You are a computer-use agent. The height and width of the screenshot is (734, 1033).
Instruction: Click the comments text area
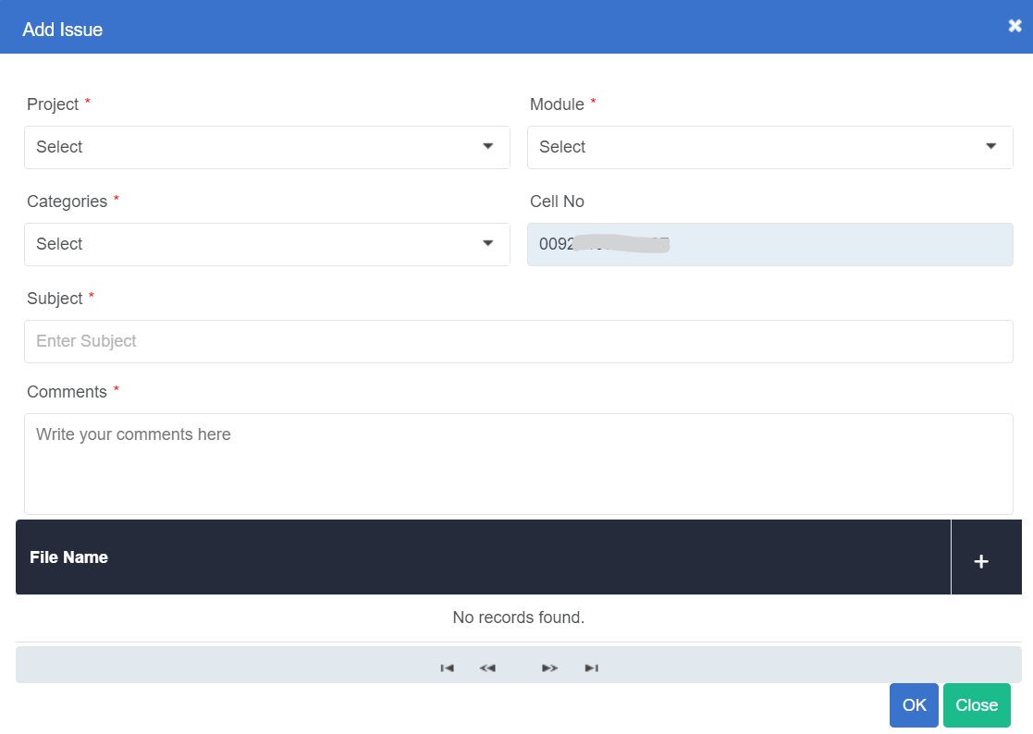tap(518, 462)
